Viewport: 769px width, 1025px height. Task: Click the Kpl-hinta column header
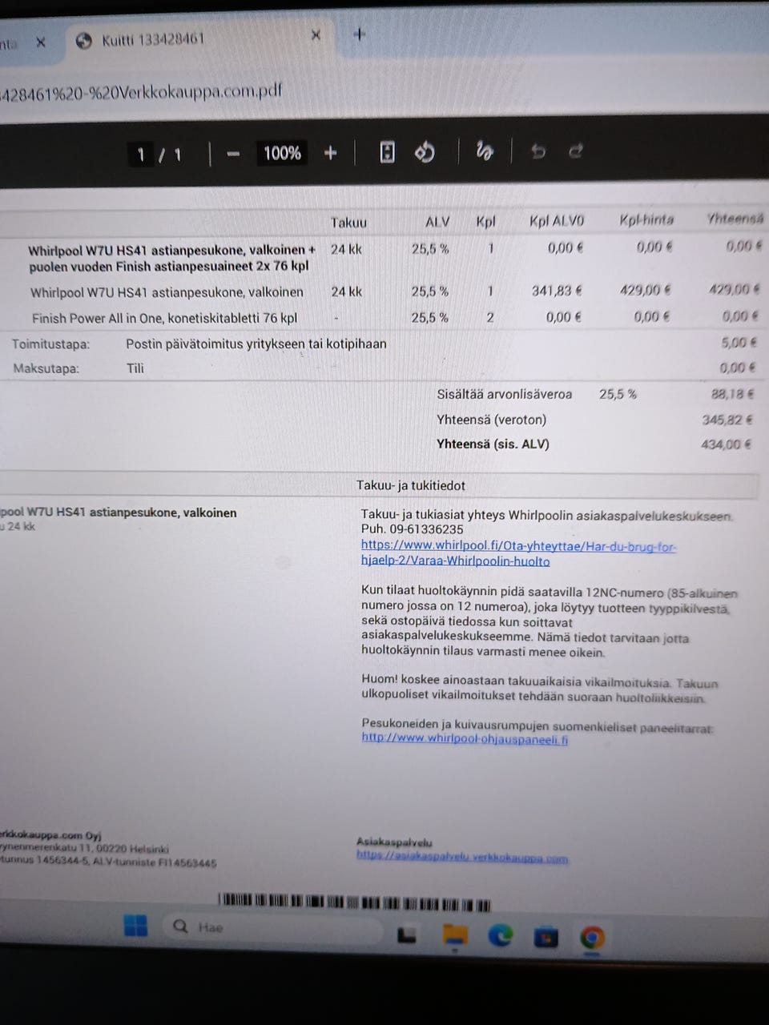point(646,219)
